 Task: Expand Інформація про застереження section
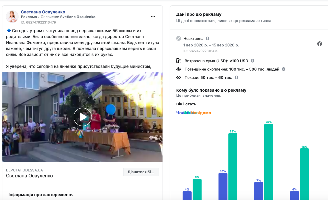click(41, 195)
